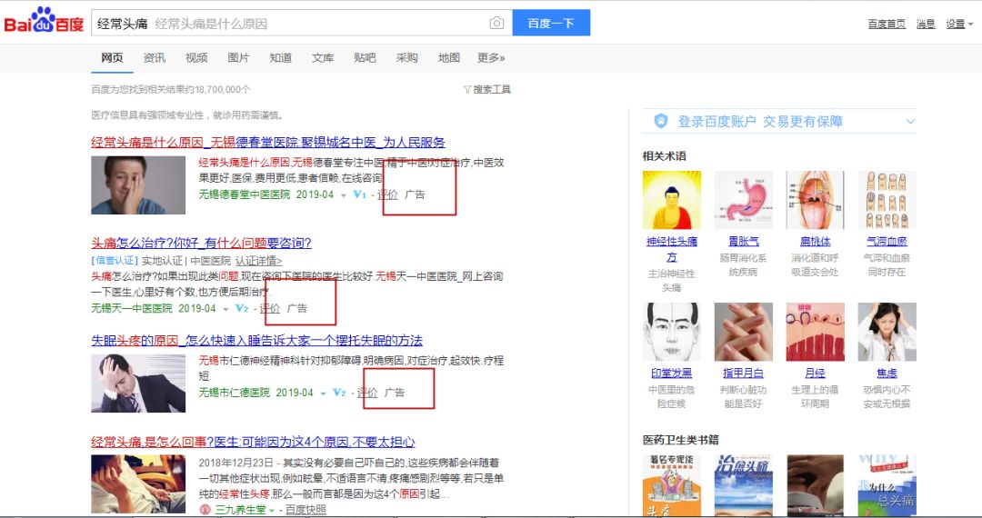Click 著名专家谈 book cover
The width and height of the screenshot is (982, 518).
click(672, 485)
